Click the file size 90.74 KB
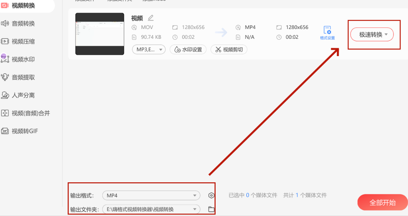408x216 pixels. [151, 37]
